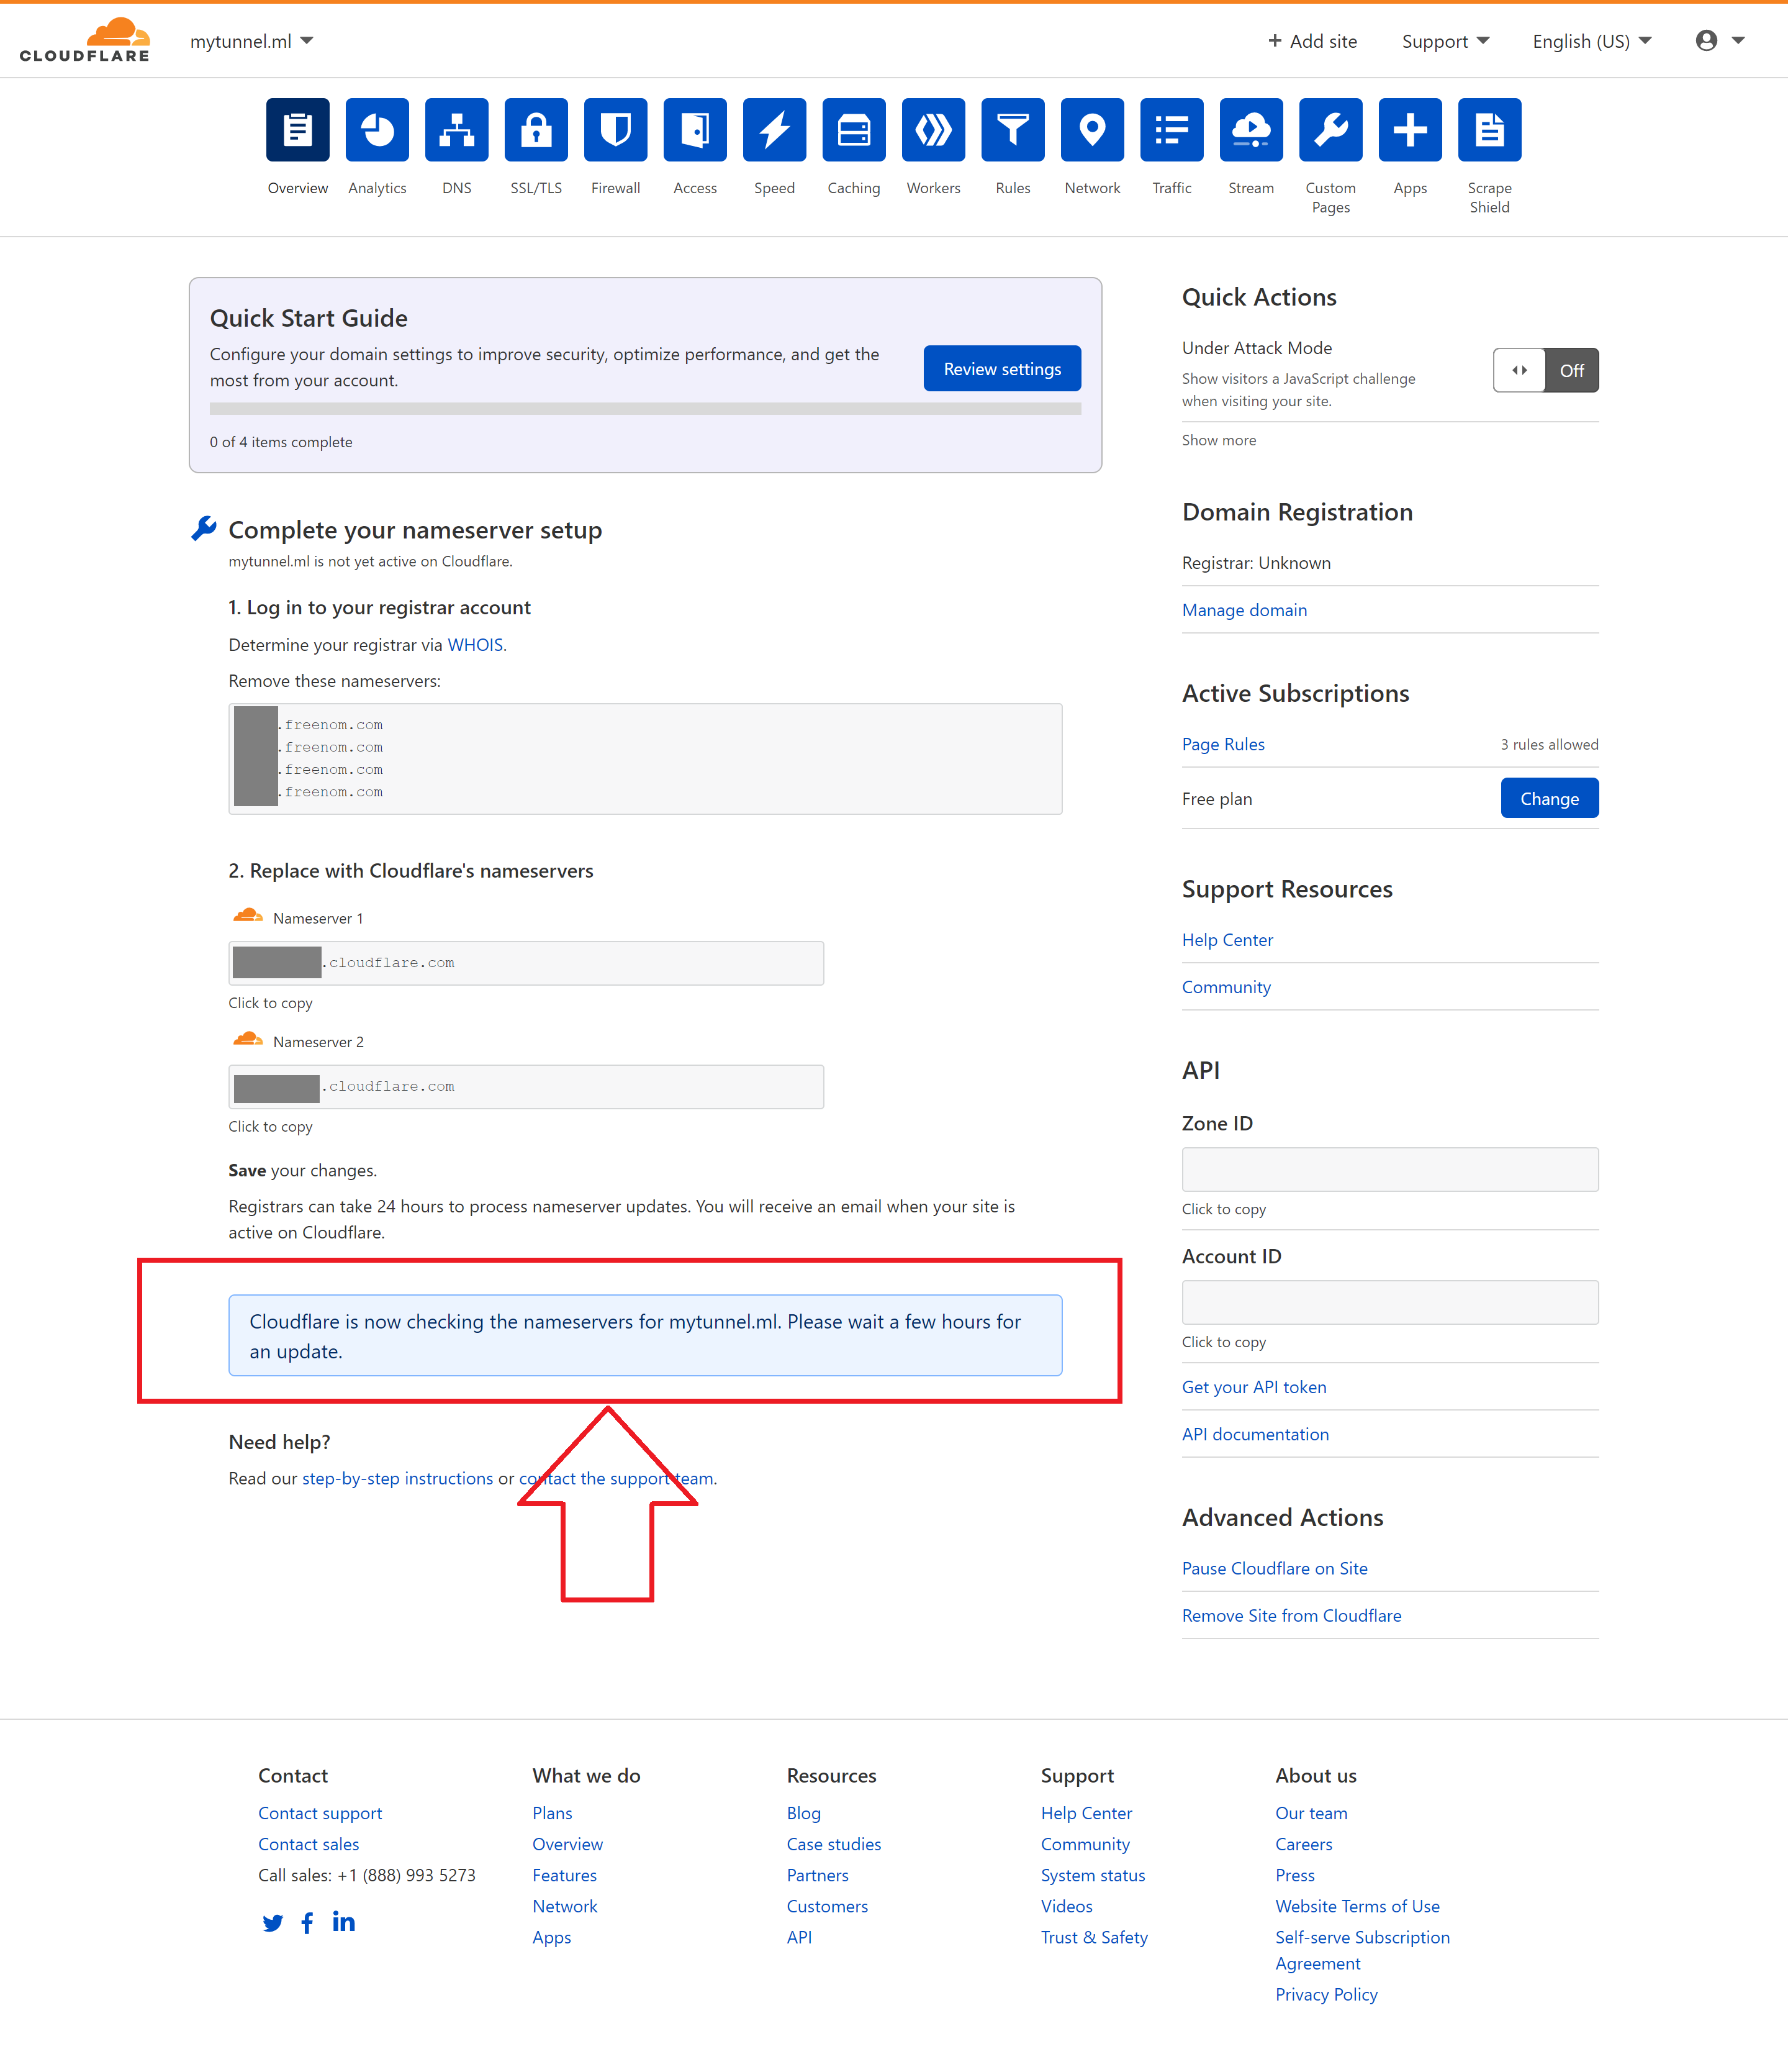
Task: Open the Access door icon
Action: pyautogui.click(x=695, y=130)
